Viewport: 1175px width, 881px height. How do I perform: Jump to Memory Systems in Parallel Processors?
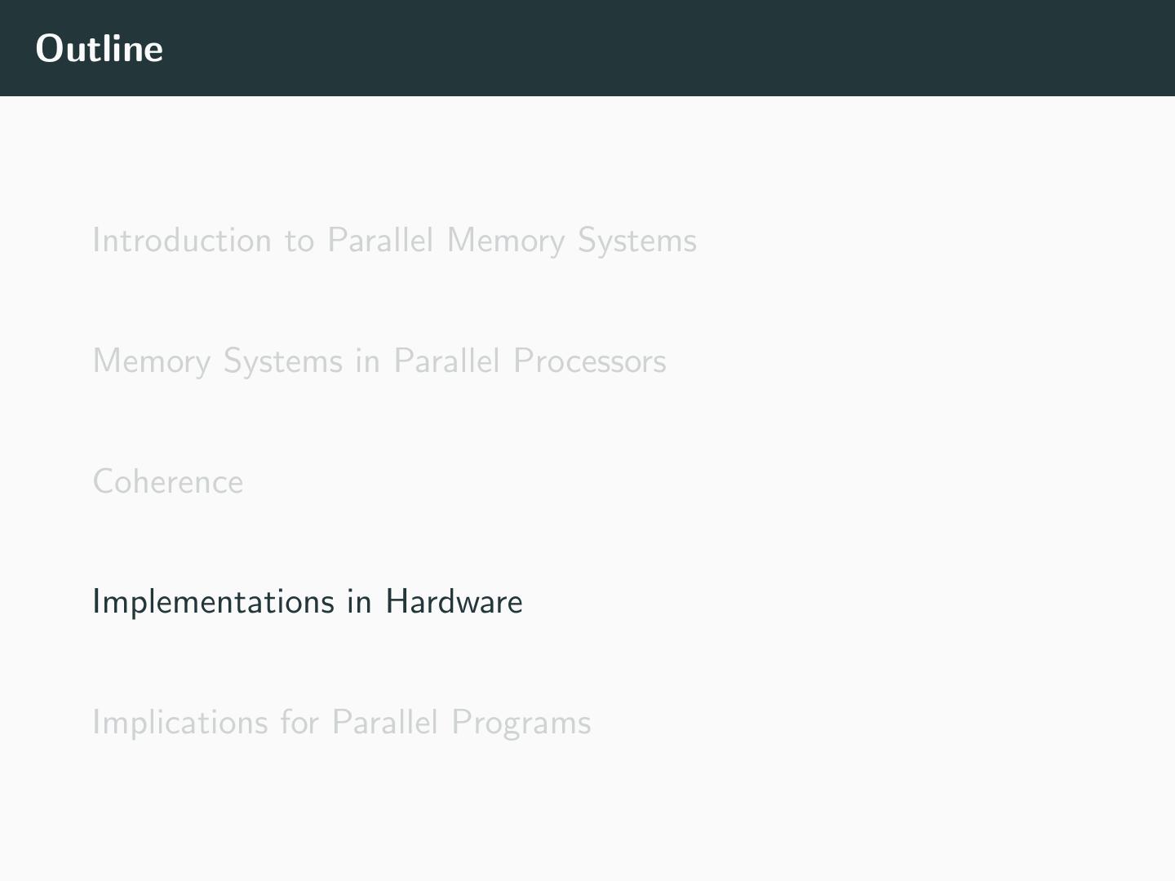point(379,361)
